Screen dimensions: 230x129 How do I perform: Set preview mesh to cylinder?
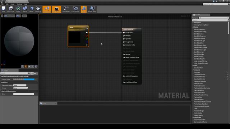23,66
